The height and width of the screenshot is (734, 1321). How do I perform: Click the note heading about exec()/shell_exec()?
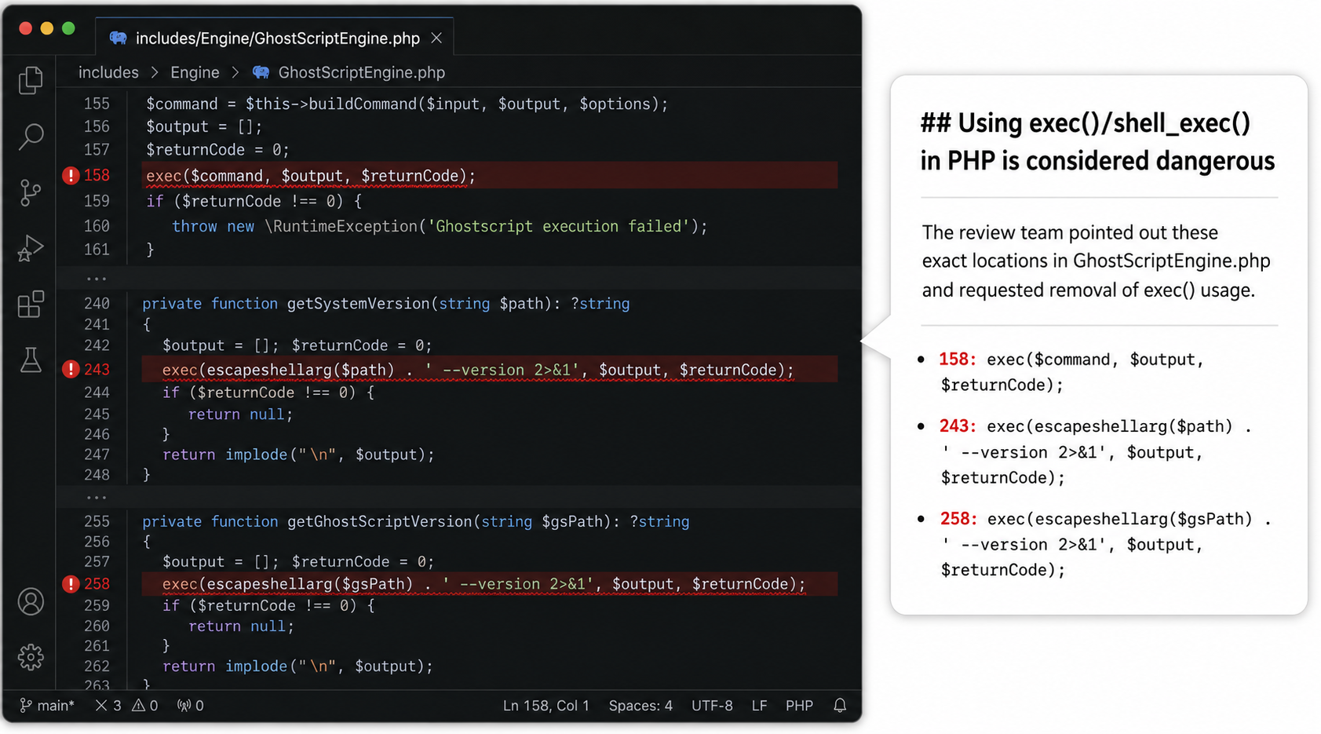[x=1097, y=142]
